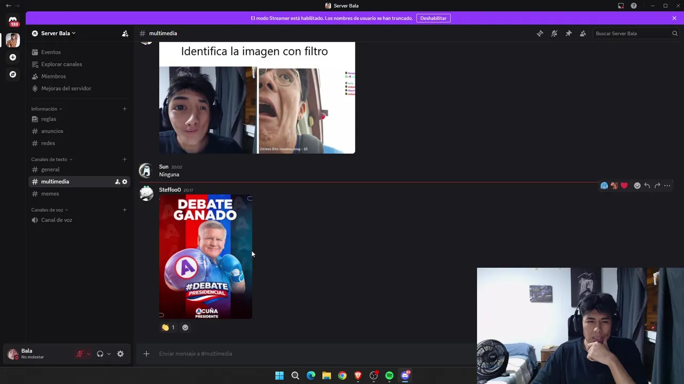The width and height of the screenshot is (684, 384).
Task: Open the anuncios channel
Action: pos(79,131)
